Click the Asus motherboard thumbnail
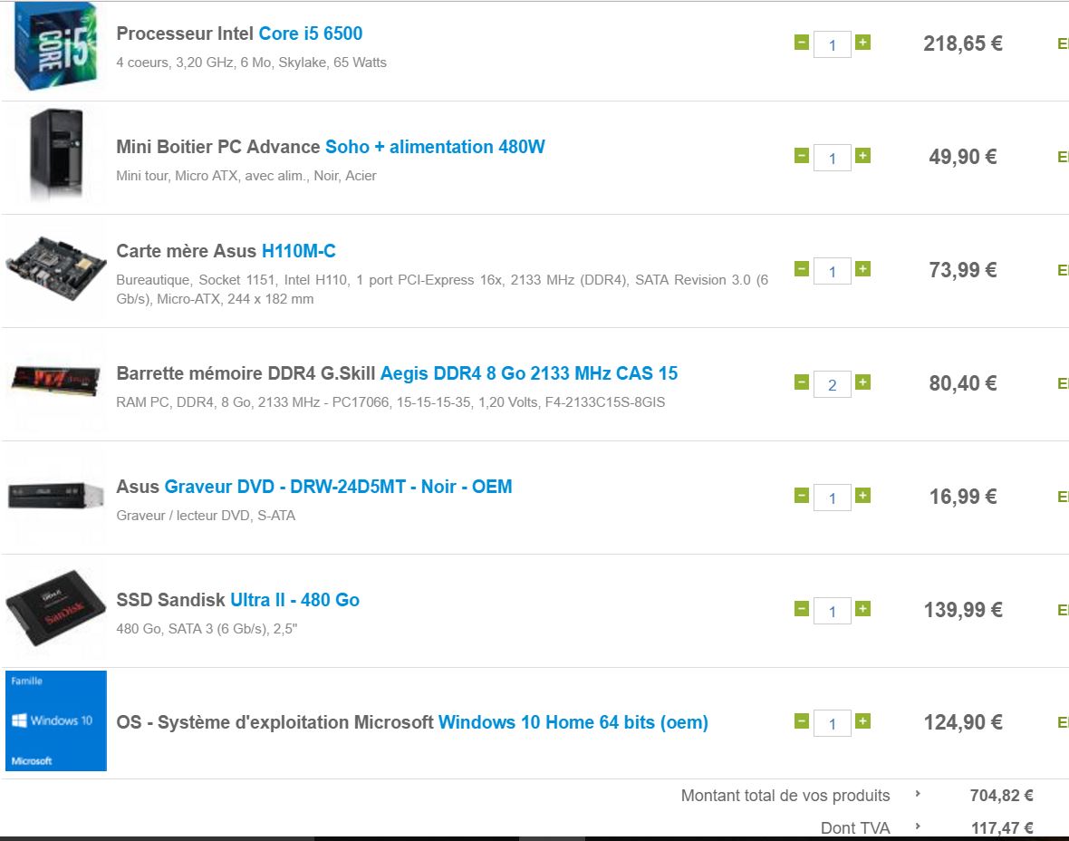Viewport: 1069px width, 841px height. pos(56,268)
